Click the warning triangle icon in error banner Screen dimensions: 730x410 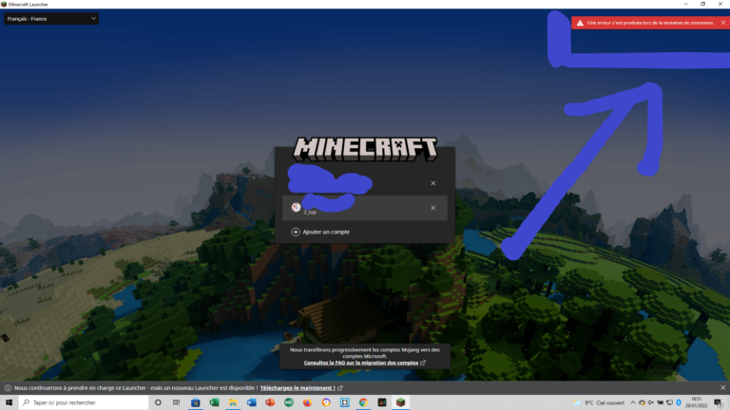click(579, 22)
